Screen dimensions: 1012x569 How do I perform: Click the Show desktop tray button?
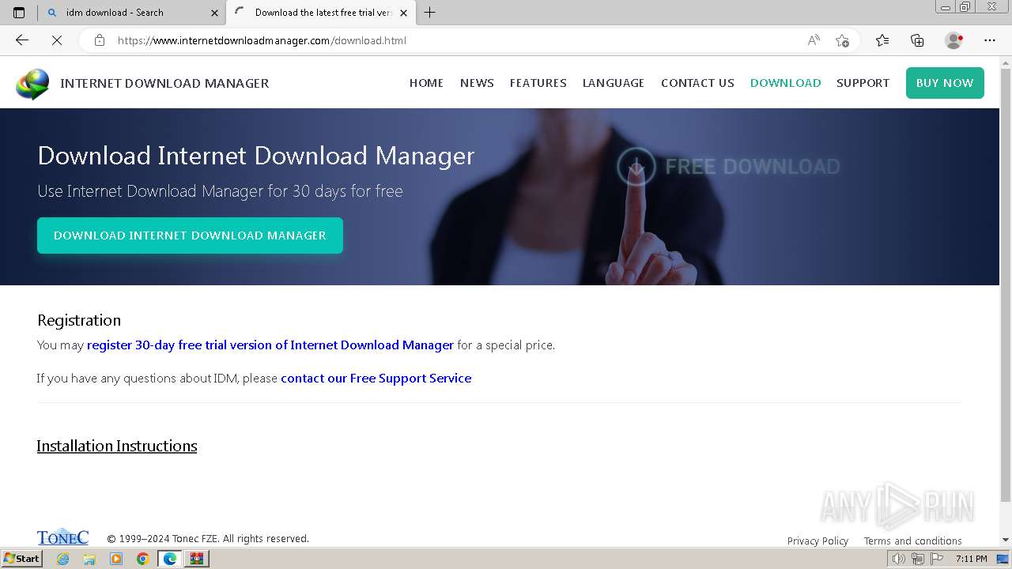pyautogui.click(x=1003, y=559)
